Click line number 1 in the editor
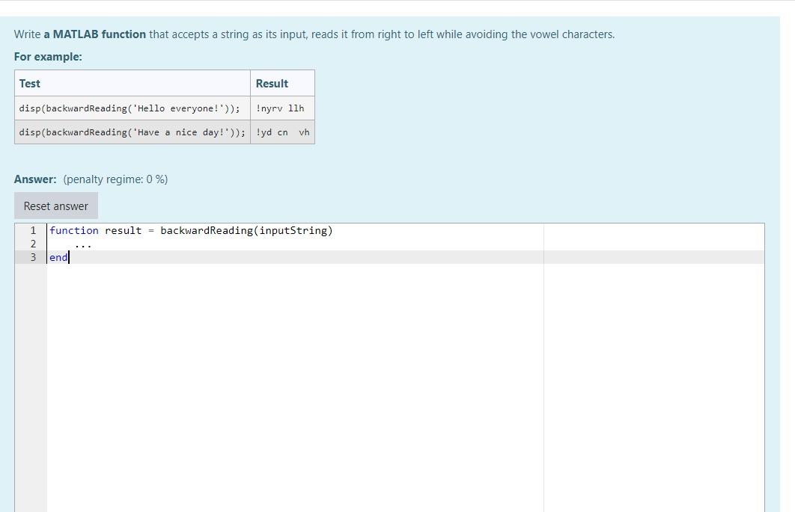 pyautogui.click(x=33, y=230)
